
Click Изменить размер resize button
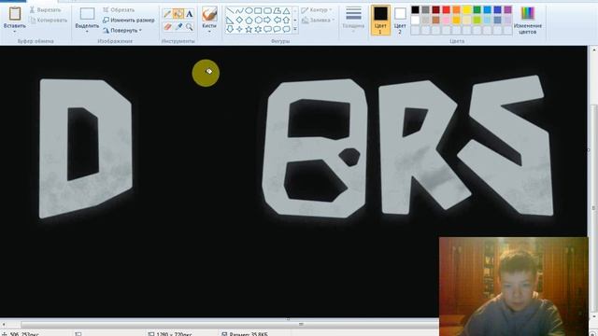click(x=129, y=21)
